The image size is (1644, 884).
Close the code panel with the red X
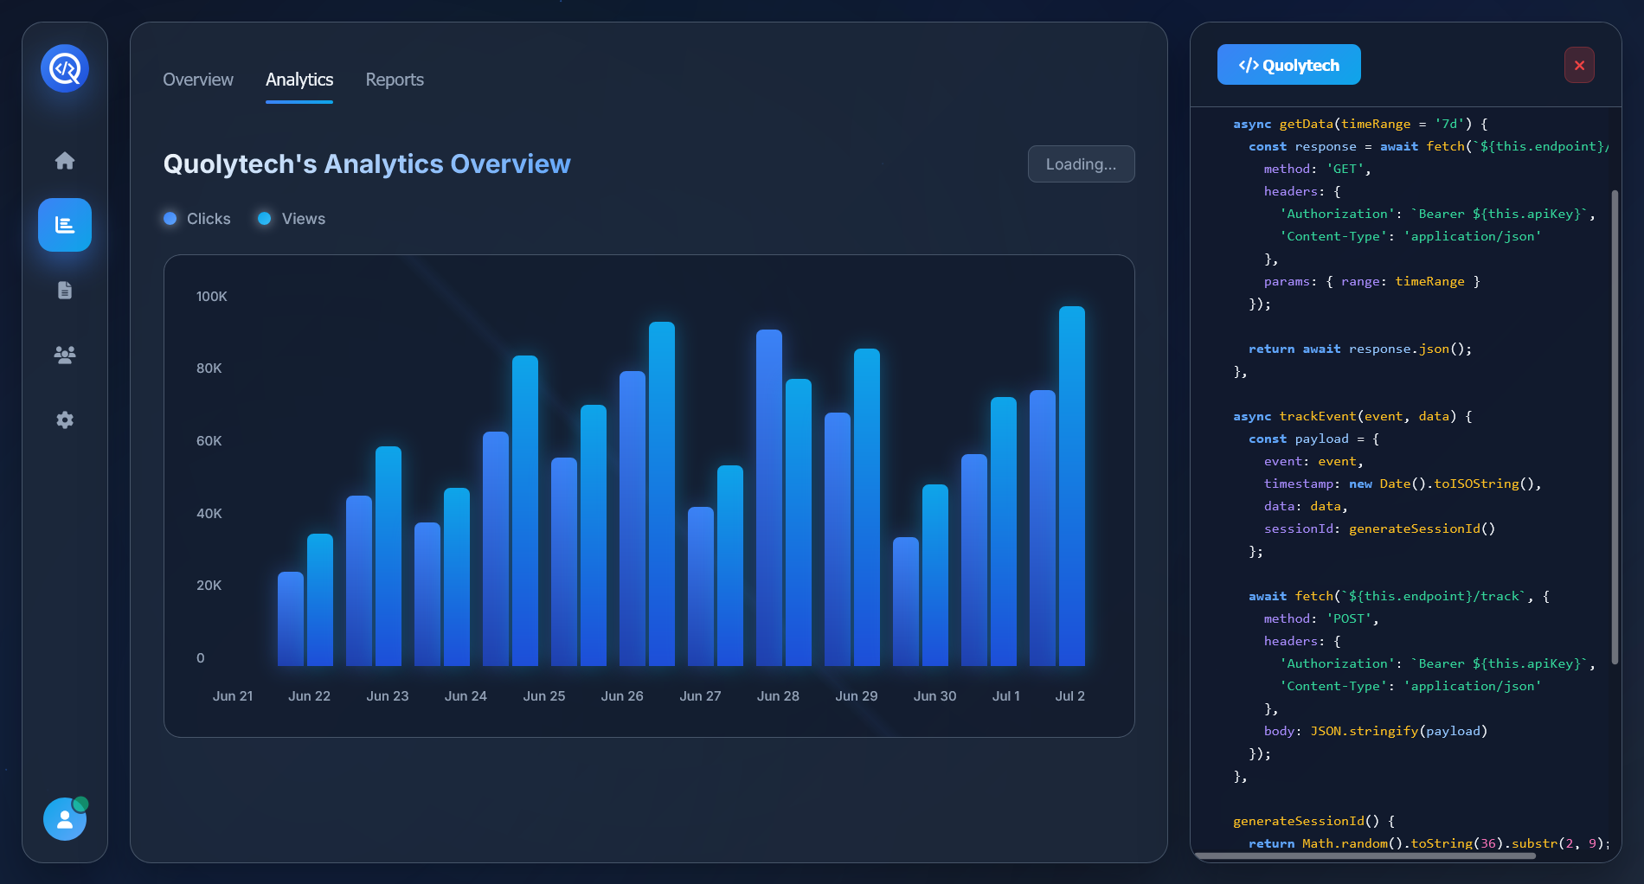(1579, 65)
